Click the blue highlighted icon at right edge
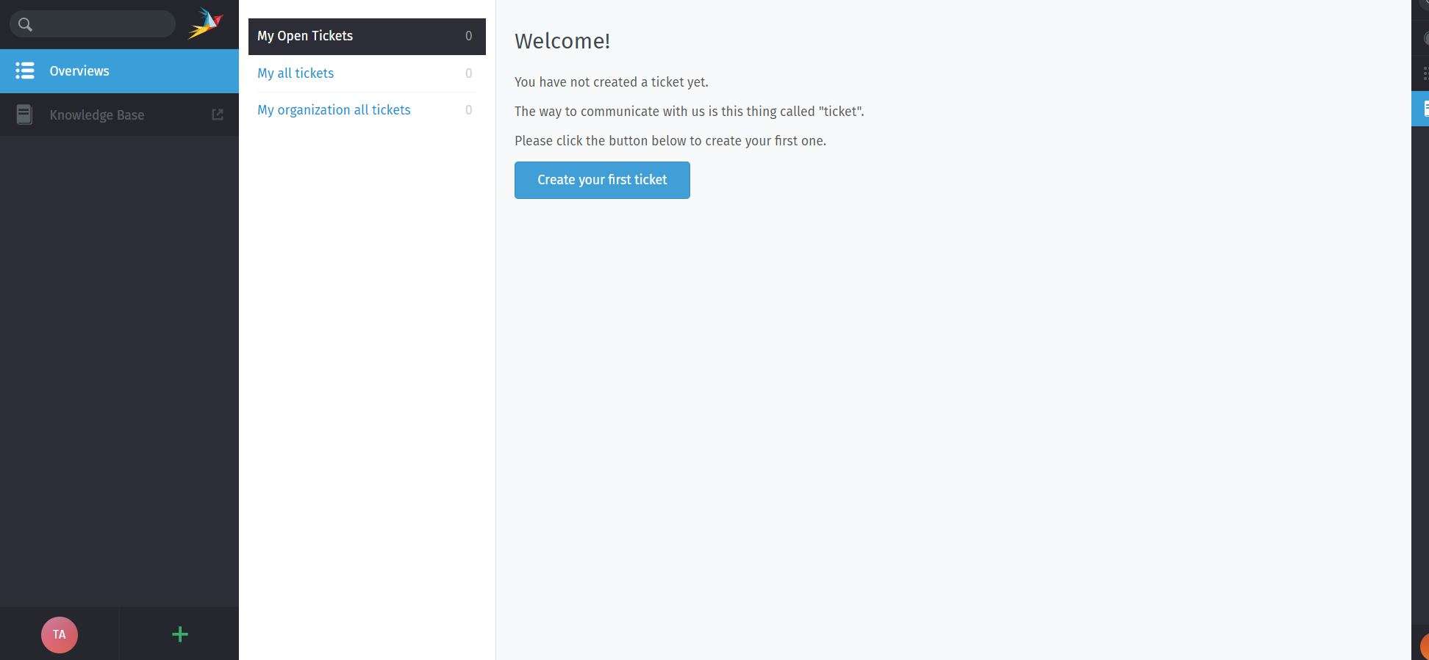Viewport: 1429px width, 660px height. pyautogui.click(x=1423, y=109)
